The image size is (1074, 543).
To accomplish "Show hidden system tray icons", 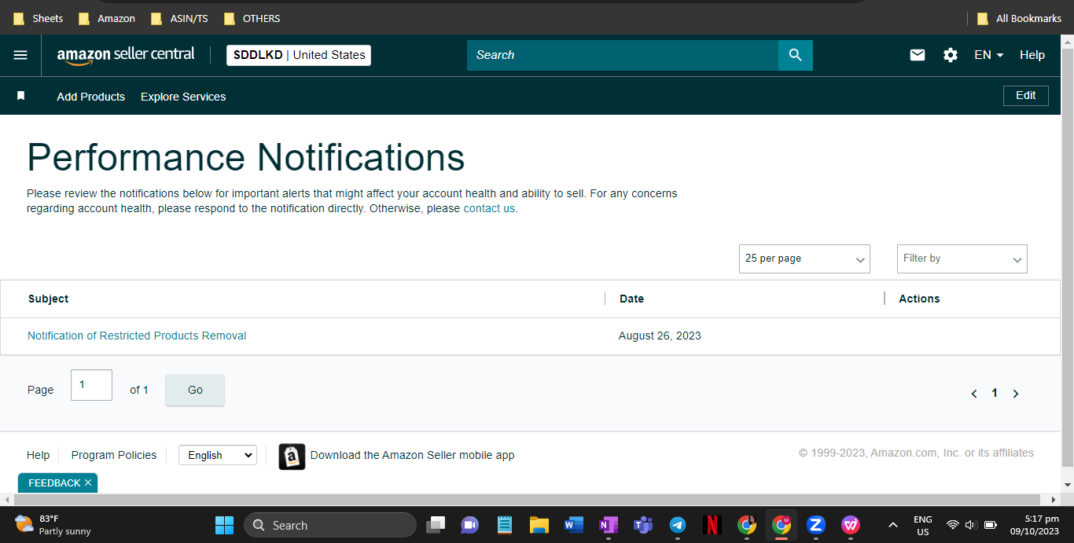I will click(892, 525).
